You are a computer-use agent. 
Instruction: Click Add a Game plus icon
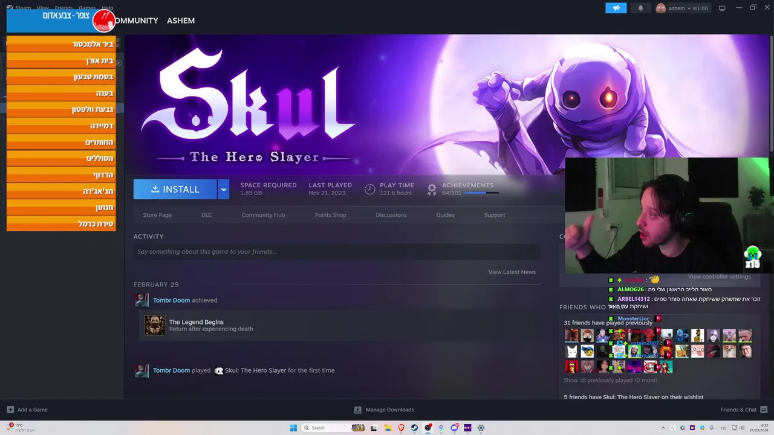[10, 410]
